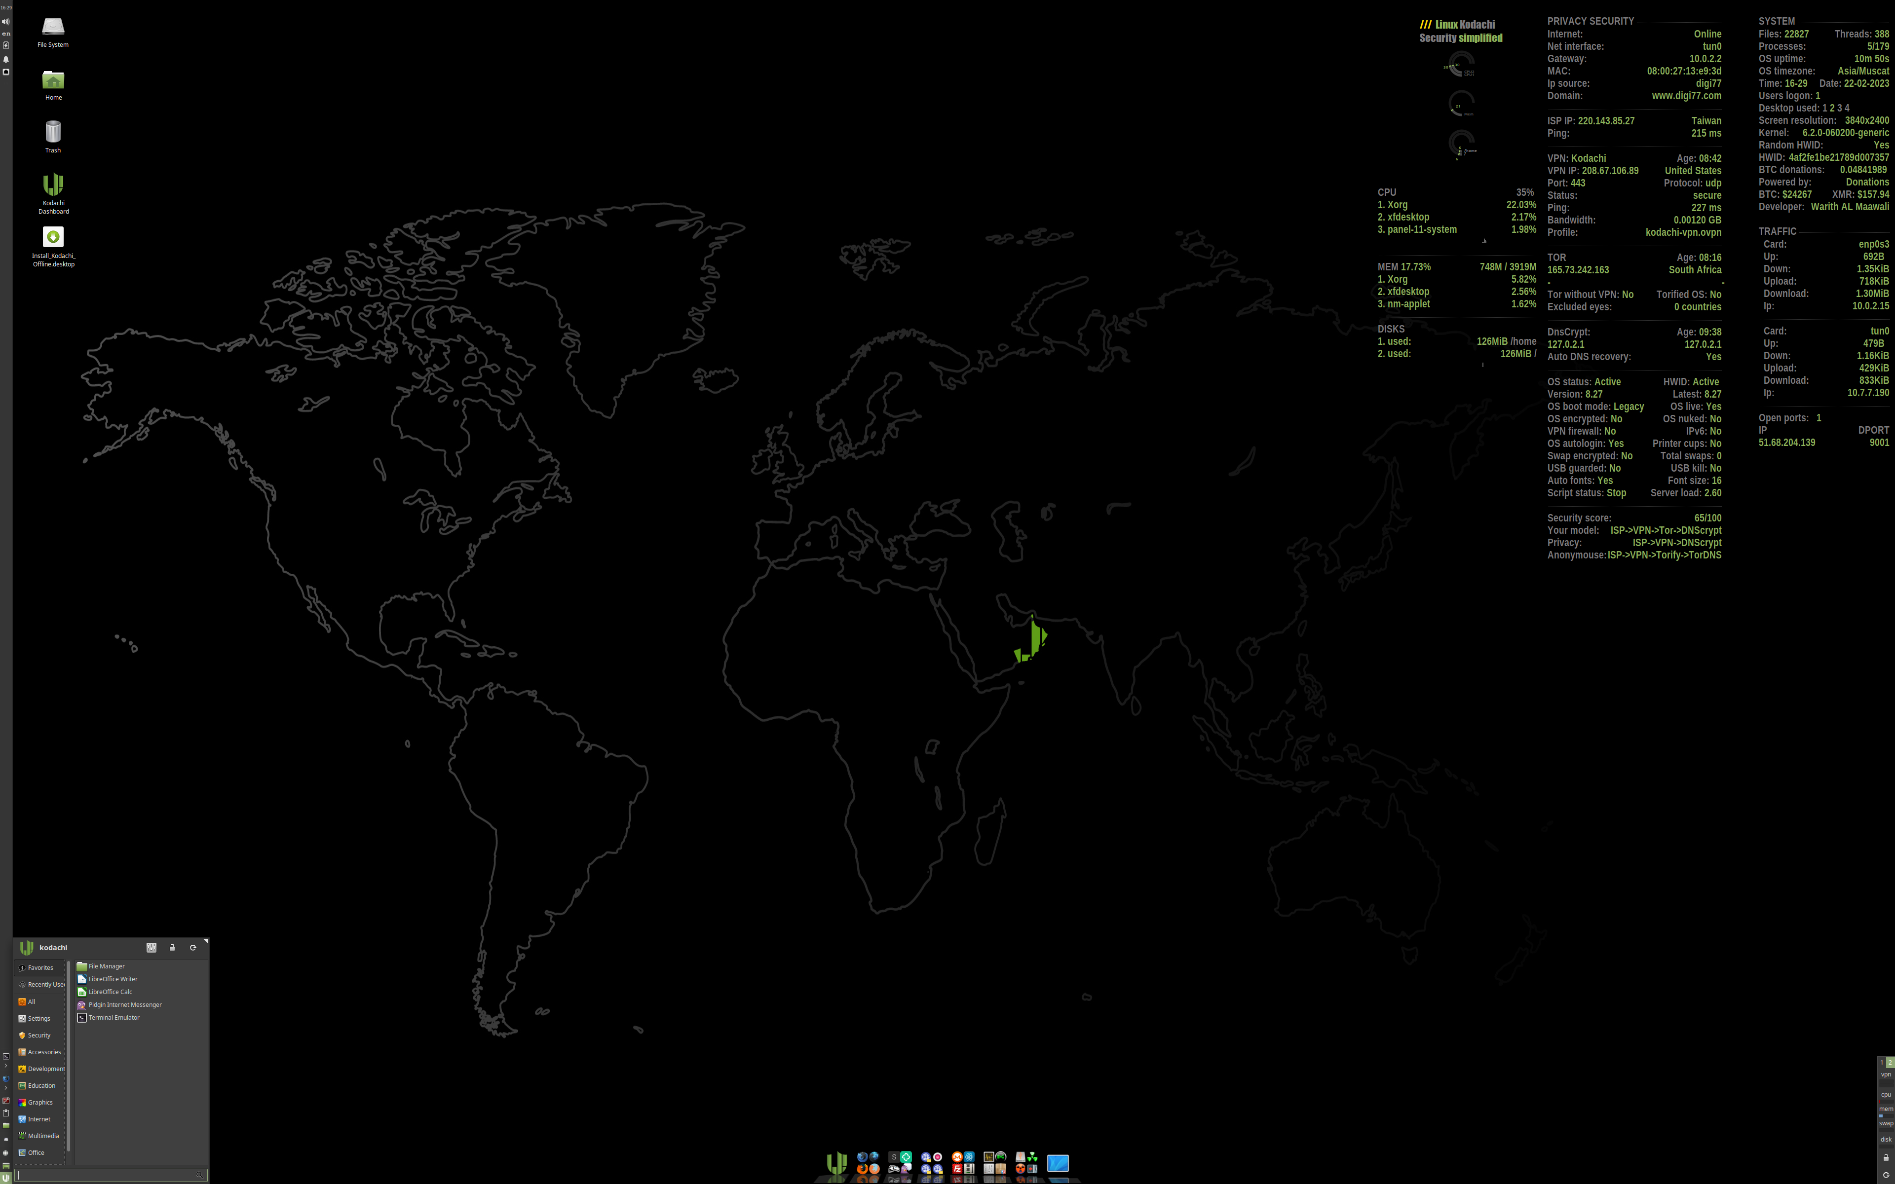This screenshot has width=1895, height=1184.
Task: Click settings mixer icon in kodachi menu header
Action: point(151,948)
